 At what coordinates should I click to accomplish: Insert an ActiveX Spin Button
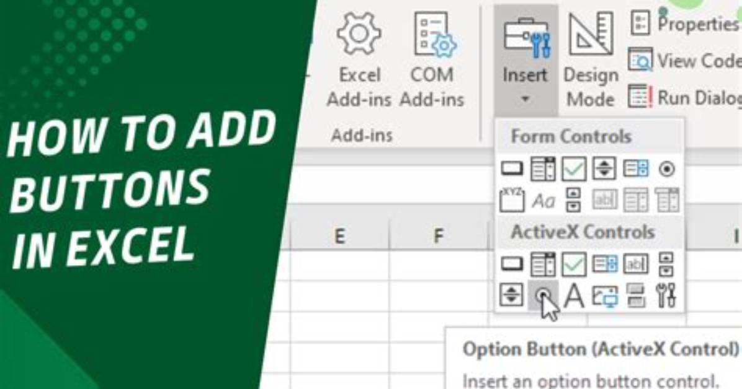click(x=512, y=295)
